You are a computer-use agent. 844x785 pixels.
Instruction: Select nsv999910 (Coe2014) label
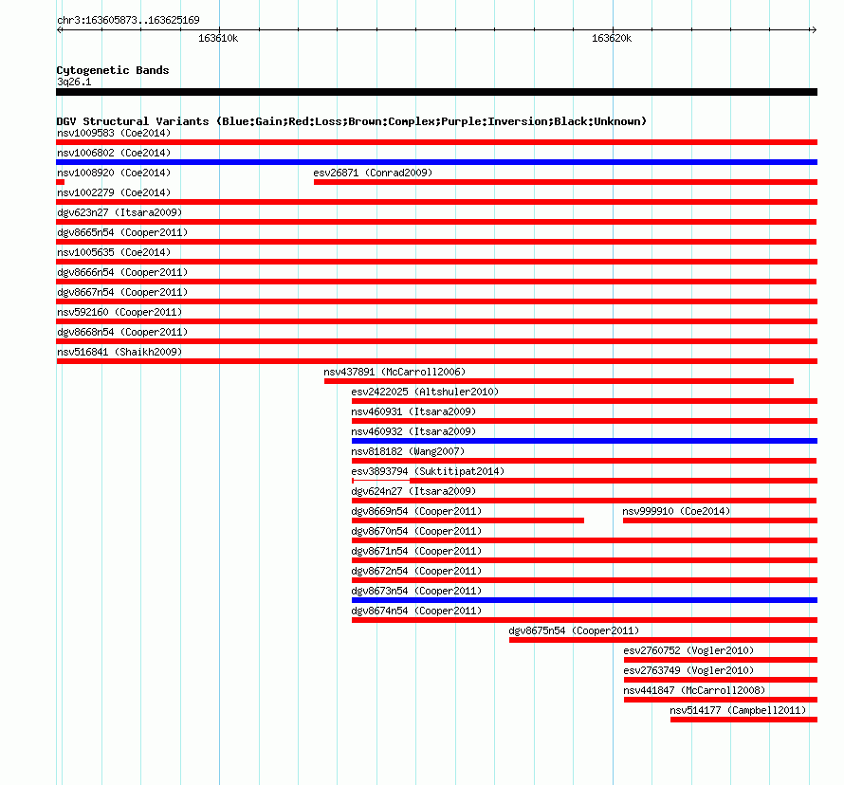(676, 511)
